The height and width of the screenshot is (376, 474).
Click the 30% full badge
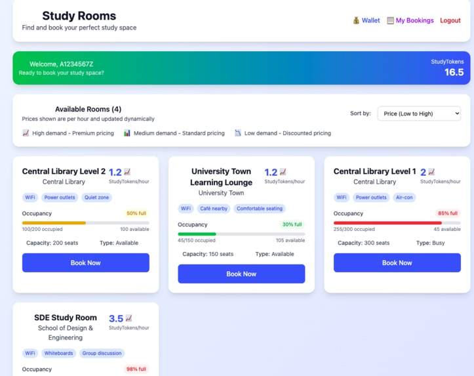coord(292,224)
